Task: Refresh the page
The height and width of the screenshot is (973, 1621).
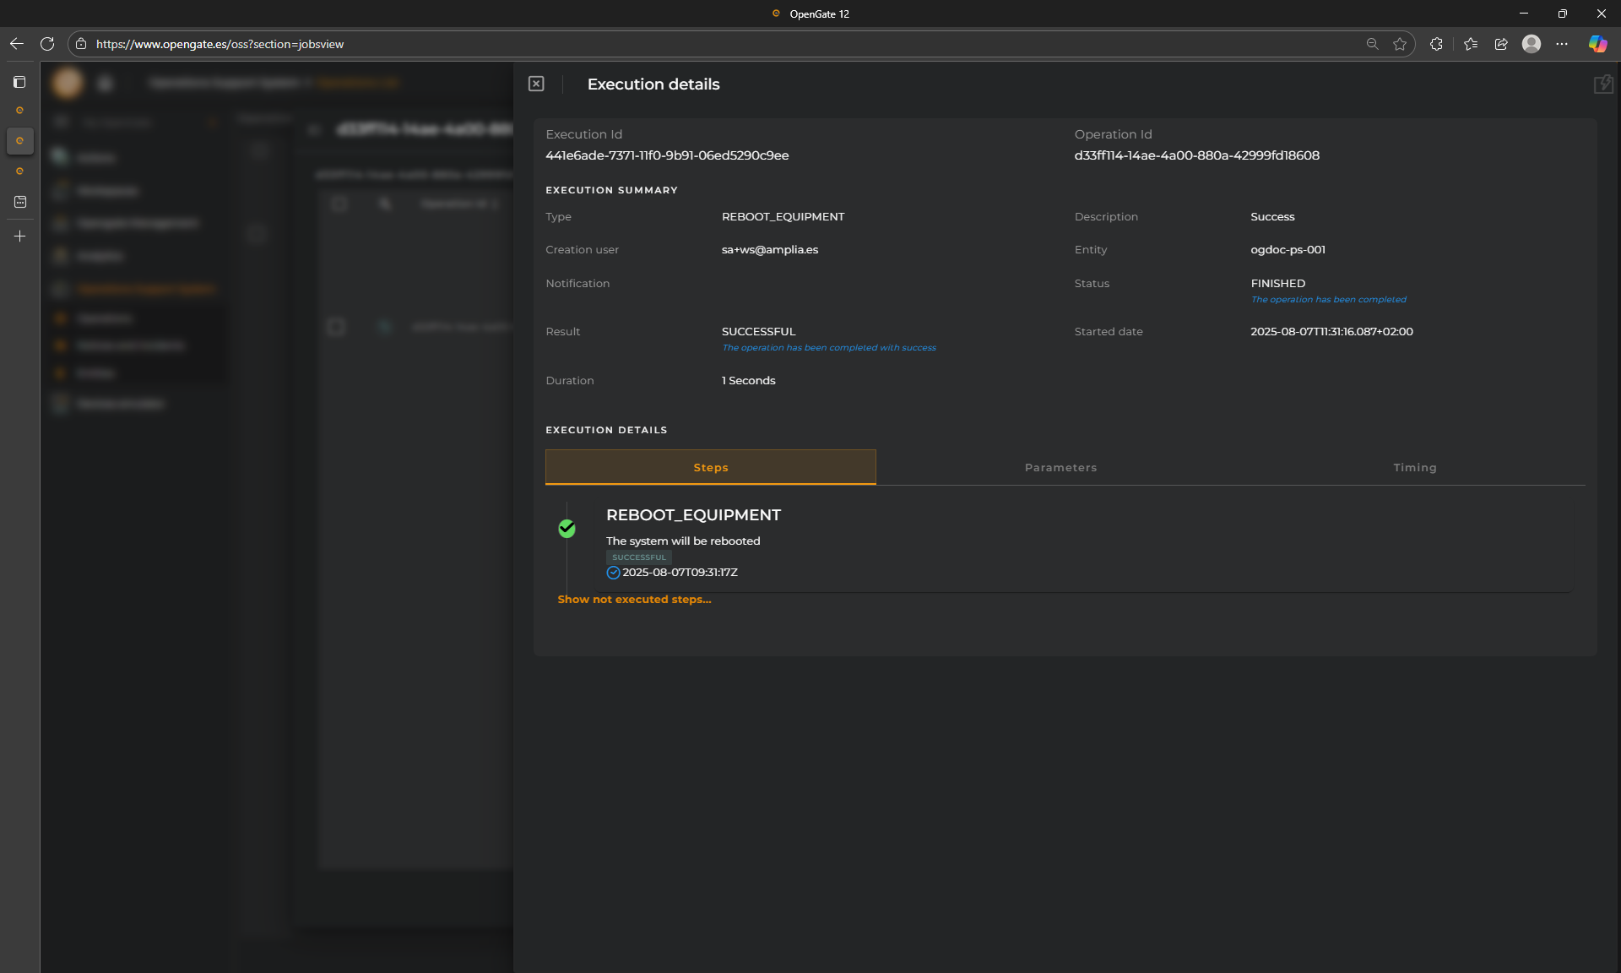Action: [47, 44]
